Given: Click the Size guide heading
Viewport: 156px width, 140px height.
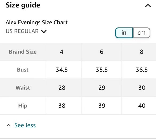Looking at the screenshot, I should tap(23, 5).
